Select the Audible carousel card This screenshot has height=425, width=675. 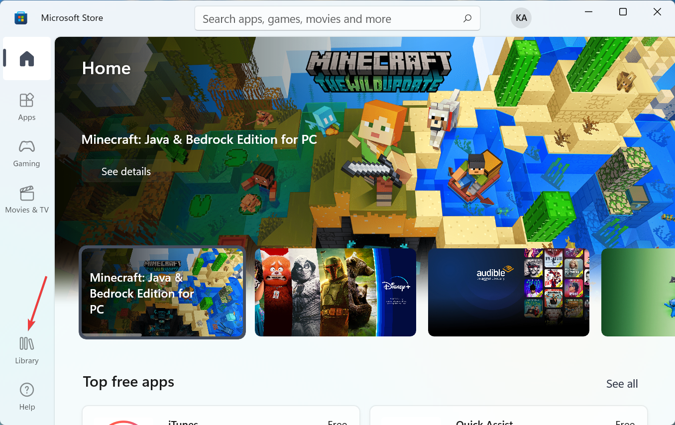[x=509, y=292]
